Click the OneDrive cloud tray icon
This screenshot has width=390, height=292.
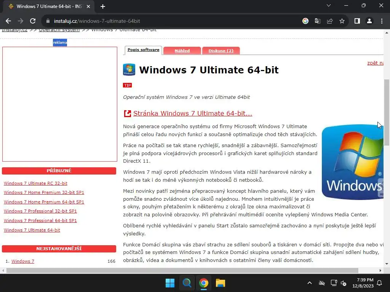(322, 283)
